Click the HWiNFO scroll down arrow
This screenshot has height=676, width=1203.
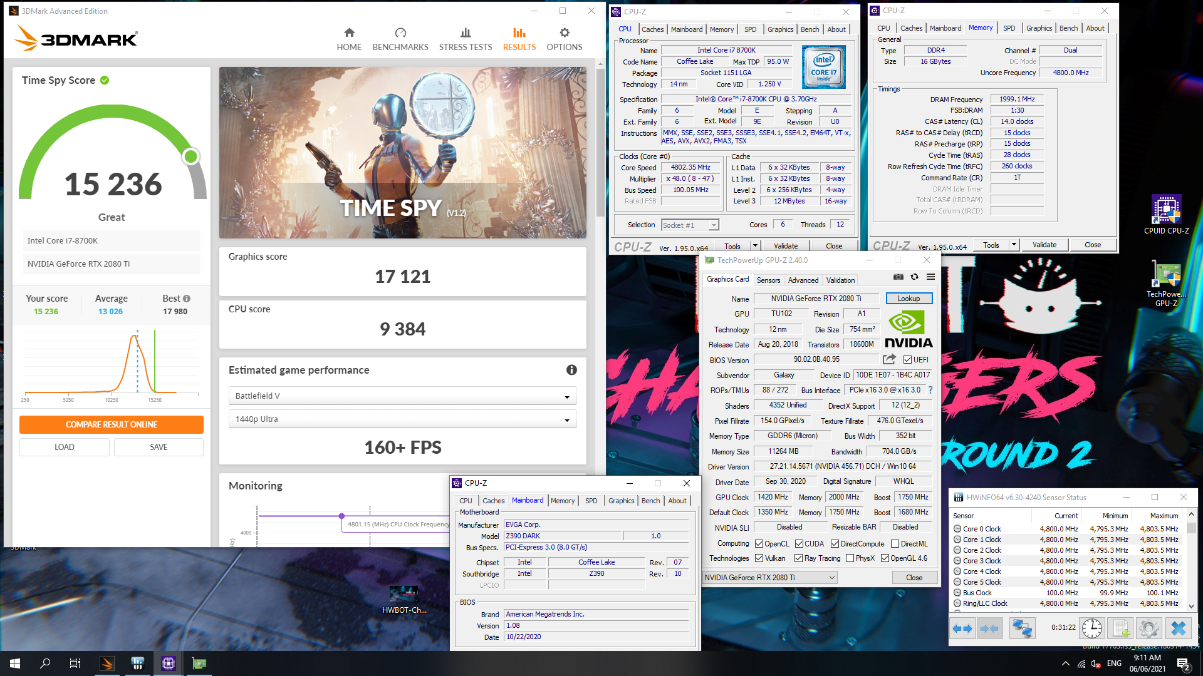1191,606
